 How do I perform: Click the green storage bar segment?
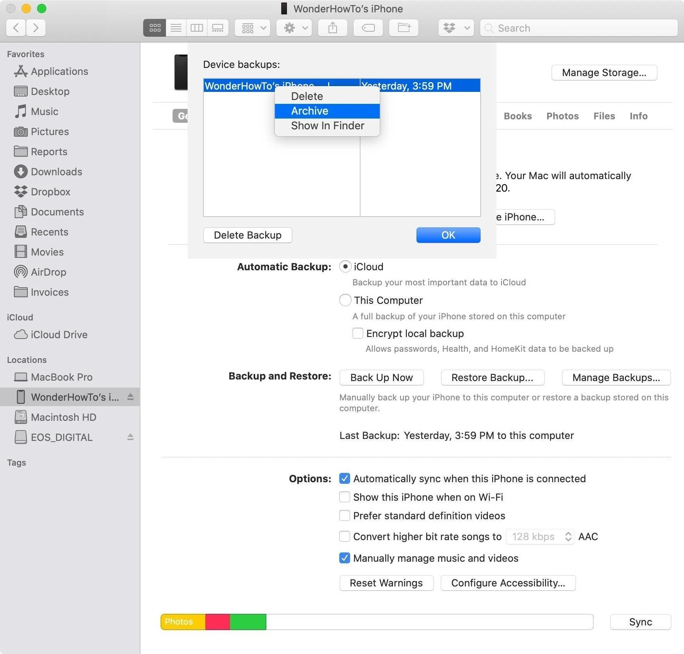tap(248, 622)
